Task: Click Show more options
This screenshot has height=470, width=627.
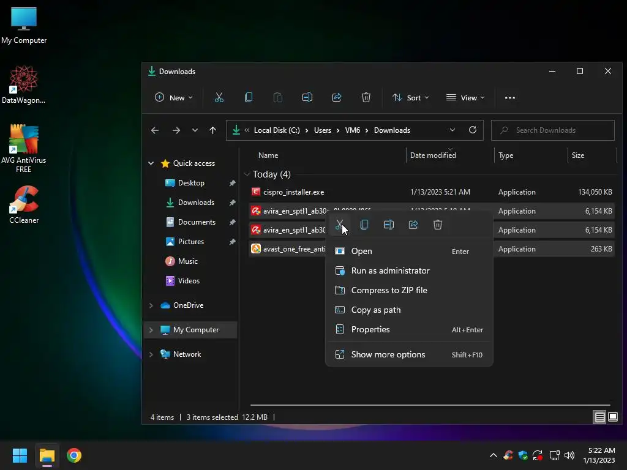Action: [409, 354]
